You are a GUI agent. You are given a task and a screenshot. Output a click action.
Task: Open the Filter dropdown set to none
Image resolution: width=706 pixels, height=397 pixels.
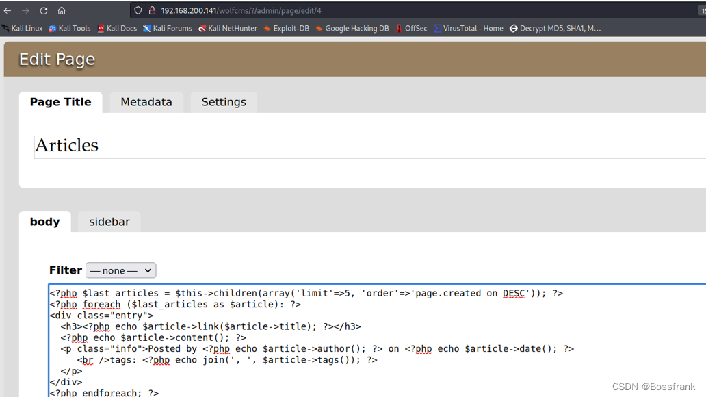(x=120, y=270)
